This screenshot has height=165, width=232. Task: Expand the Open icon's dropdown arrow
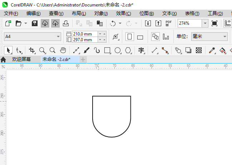(x=26, y=23)
